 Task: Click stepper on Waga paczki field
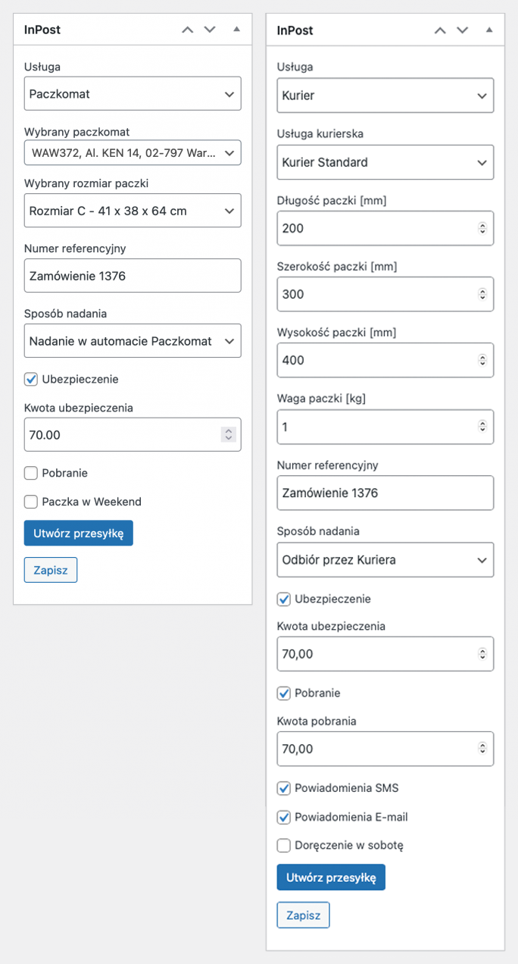(482, 427)
